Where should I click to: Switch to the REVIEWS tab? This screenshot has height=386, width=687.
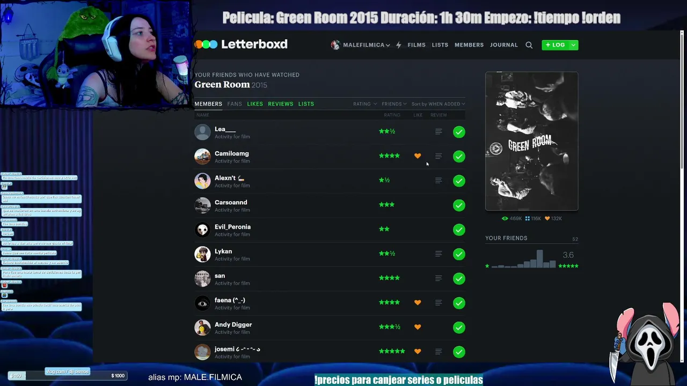point(281,104)
